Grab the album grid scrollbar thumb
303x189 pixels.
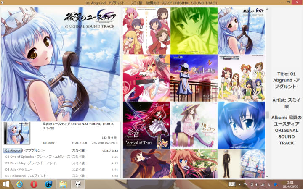click(x=267, y=115)
